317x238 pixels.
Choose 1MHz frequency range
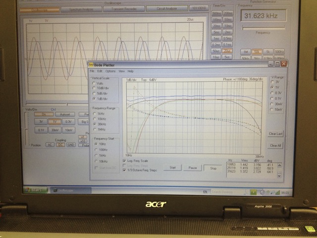pos(99,129)
